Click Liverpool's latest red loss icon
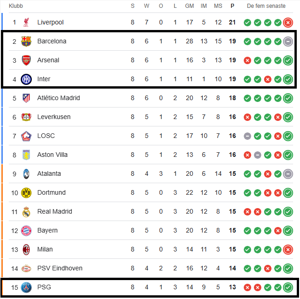Image resolution: width=300 pixels, height=299 pixels. [288, 23]
